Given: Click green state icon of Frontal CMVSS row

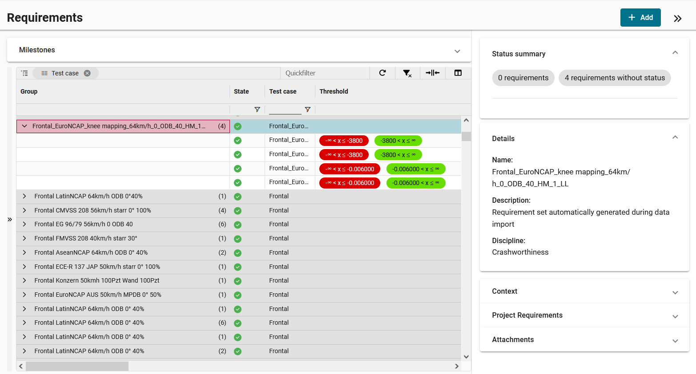Looking at the screenshot, I should (x=237, y=211).
